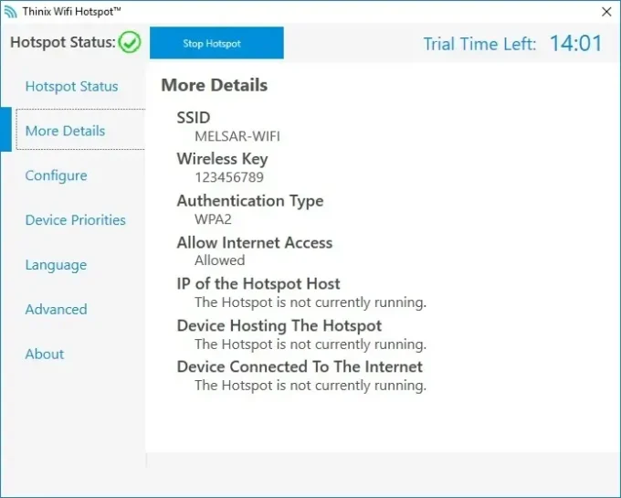Show the About page
This screenshot has height=498, width=621.
(x=45, y=355)
